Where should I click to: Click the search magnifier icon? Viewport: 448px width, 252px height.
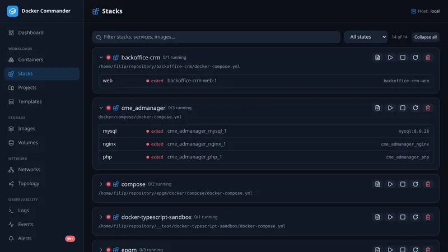point(99,37)
